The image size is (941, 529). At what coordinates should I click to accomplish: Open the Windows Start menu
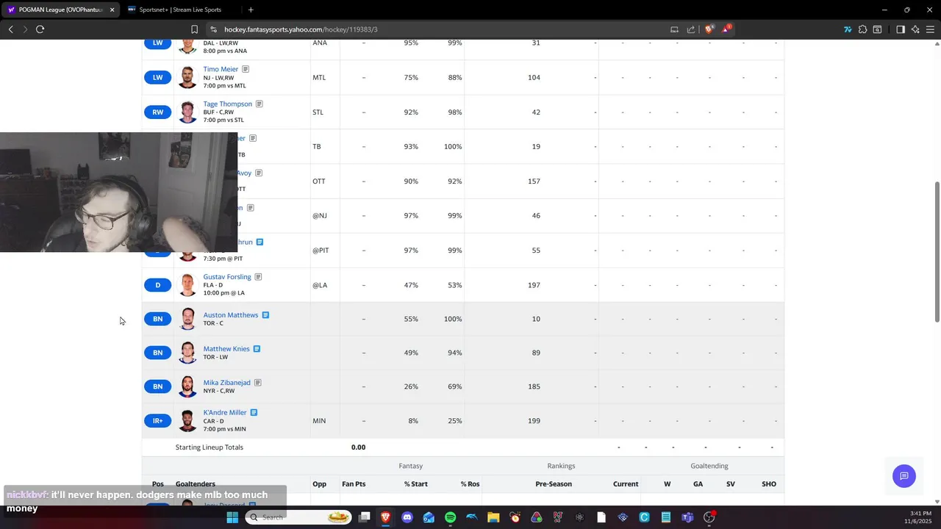point(232,517)
